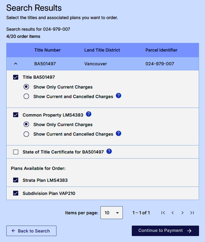Click Continue to Payment button
The image size is (205, 242).
click(165, 231)
